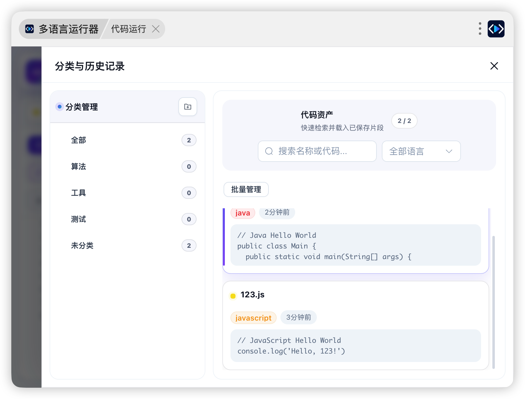525x399 pixels.
Task: Add new category folder icon
Action: (x=188, y=107)
